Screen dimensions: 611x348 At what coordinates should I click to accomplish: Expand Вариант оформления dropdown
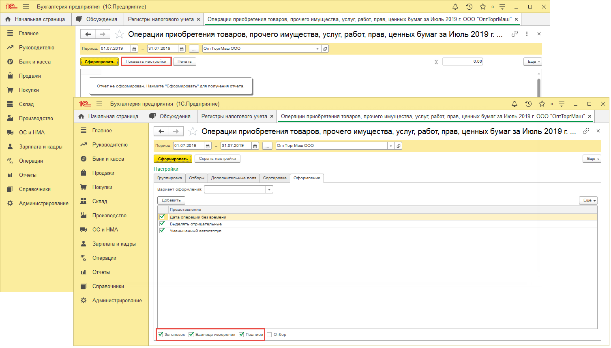click(x=269, y=189)
